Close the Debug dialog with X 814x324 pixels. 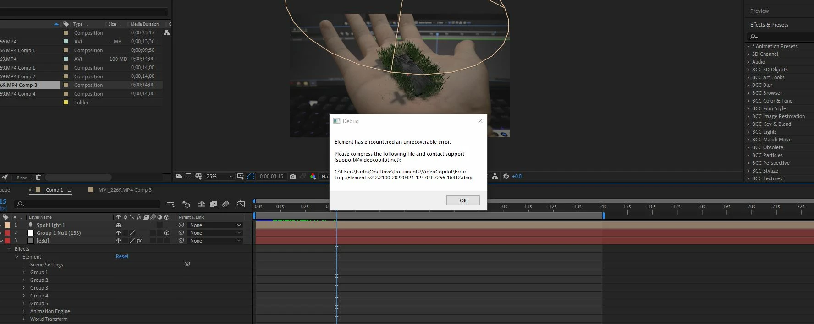pyautogui.click(x=480, y=121)
